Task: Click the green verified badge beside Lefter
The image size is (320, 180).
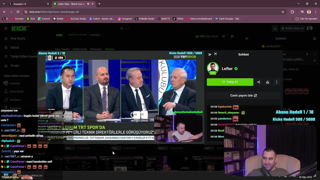Action: point(236,69)
